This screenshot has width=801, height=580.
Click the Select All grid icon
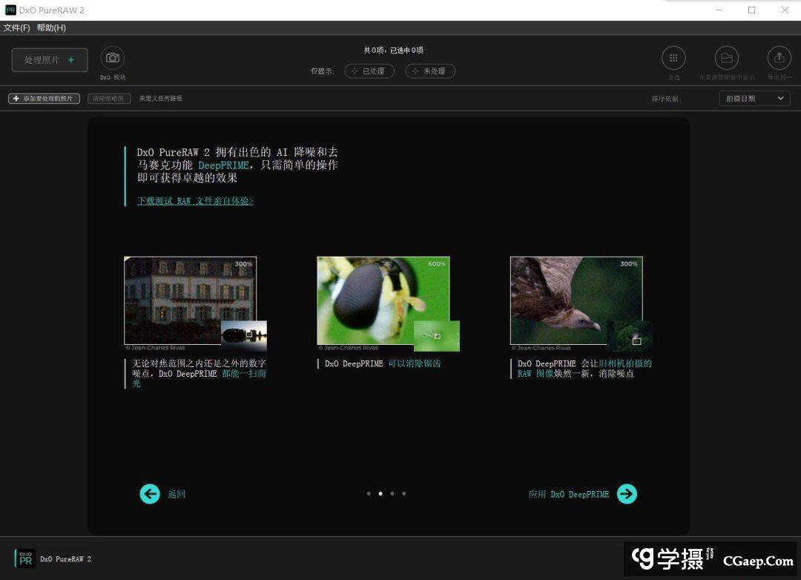(673, 58)
